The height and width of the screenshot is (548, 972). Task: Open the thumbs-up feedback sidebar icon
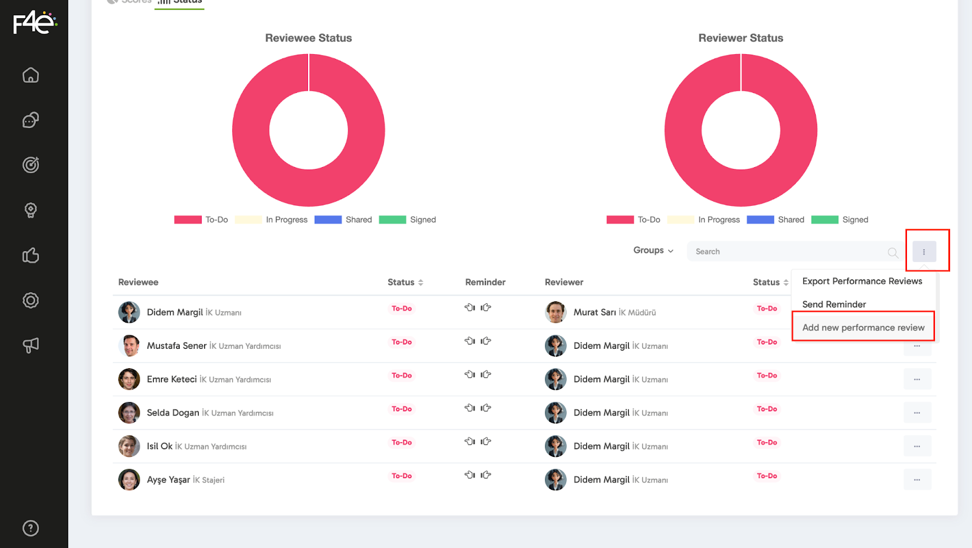[30, 255]
